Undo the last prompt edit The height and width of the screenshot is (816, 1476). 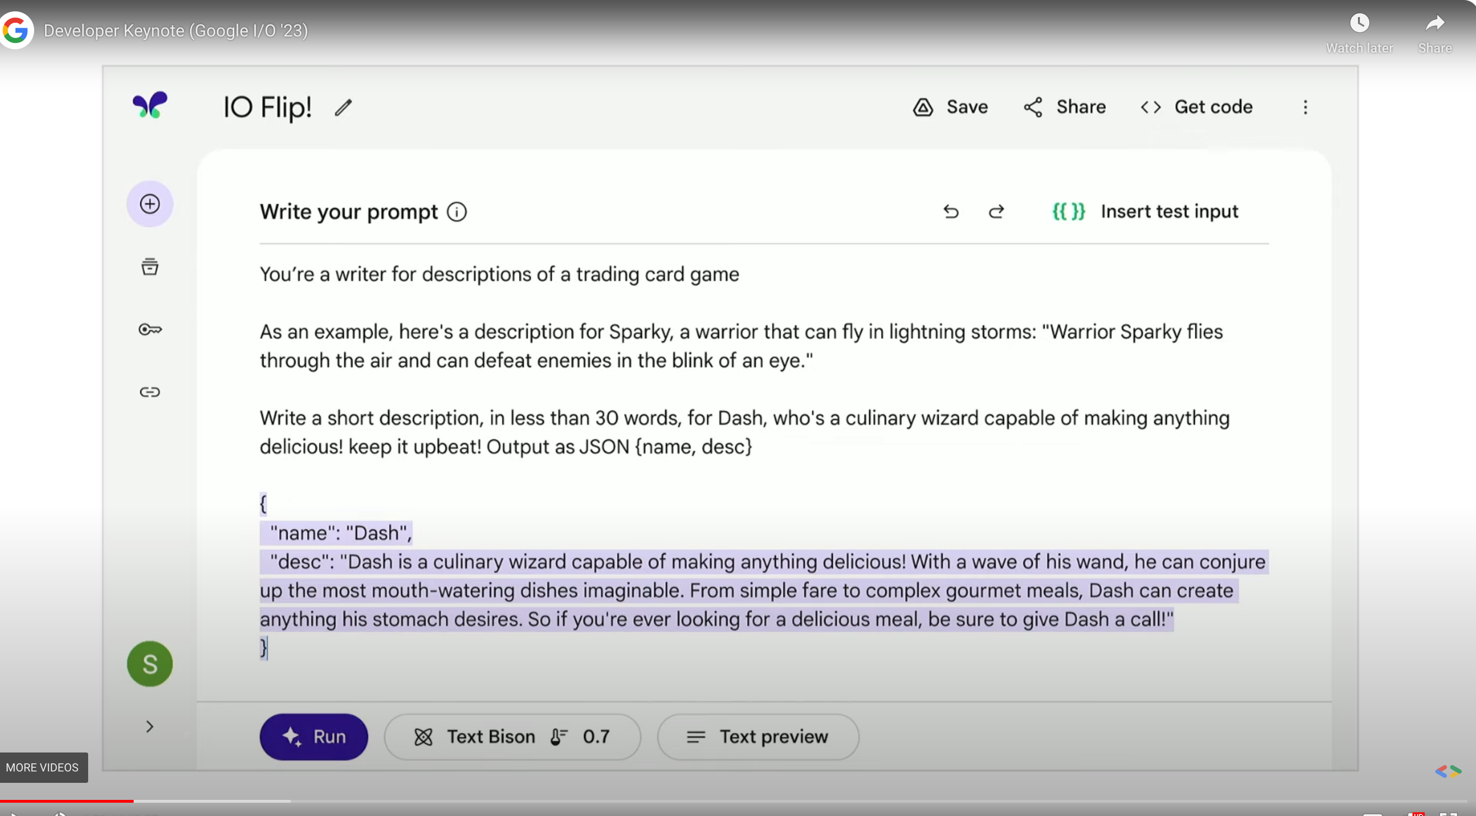click(951, 212)
